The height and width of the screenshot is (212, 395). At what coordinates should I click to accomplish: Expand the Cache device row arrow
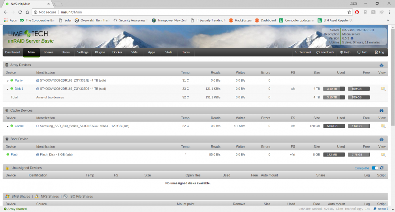(x=8, y=126)
